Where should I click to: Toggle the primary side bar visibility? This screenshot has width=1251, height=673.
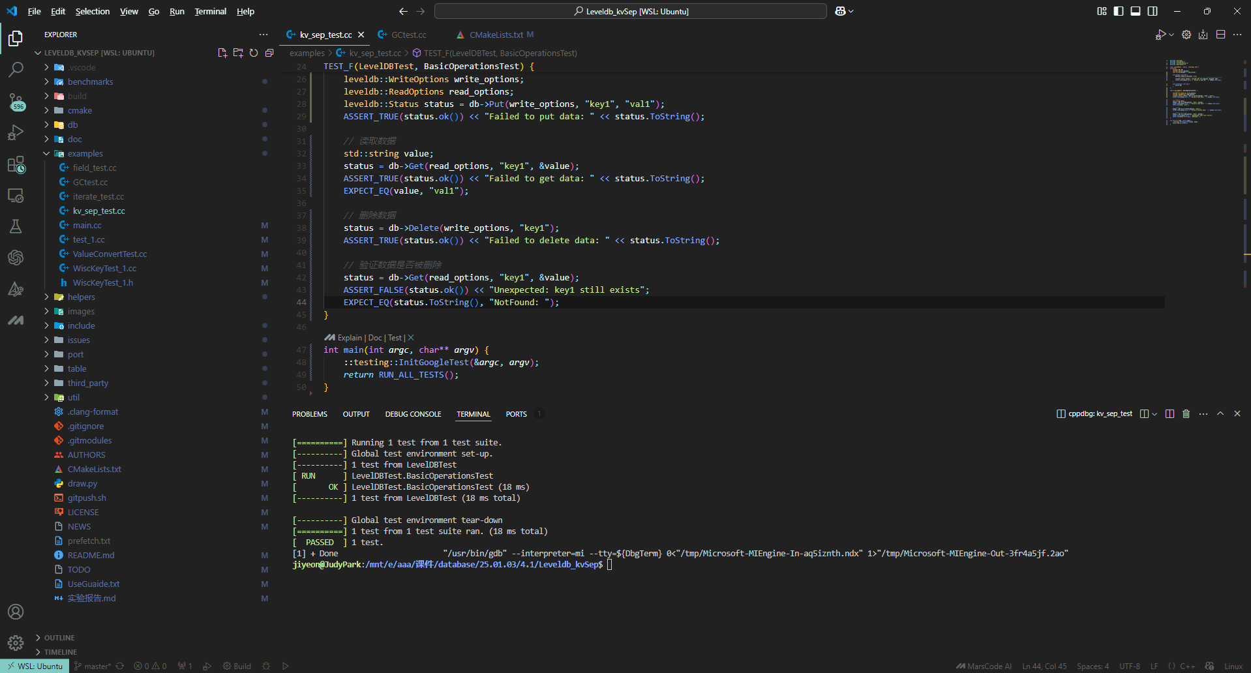coord(1119,11)
